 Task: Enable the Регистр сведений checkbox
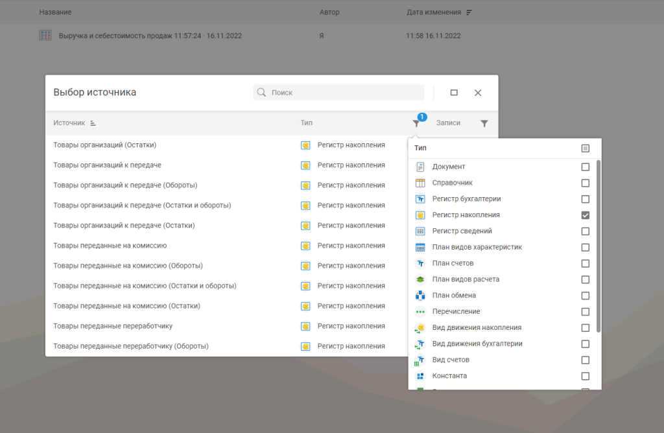coord(585,231)
